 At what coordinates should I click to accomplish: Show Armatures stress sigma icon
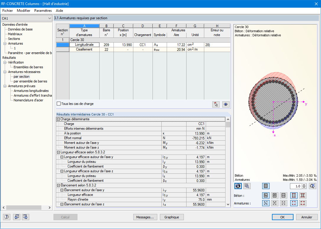[275, 203]
